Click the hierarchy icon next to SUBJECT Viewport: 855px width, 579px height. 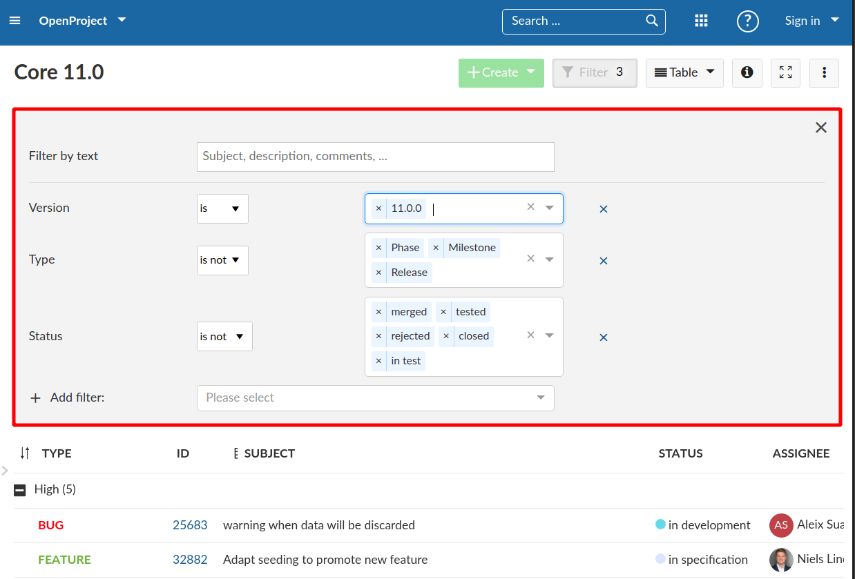235,453
